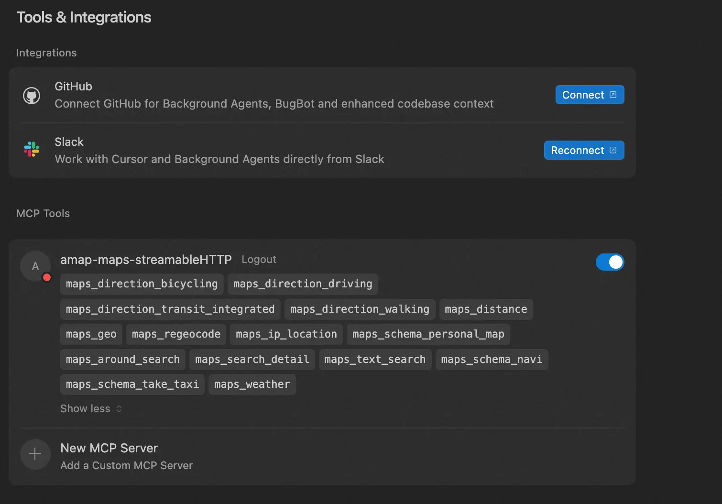Viewport: 722px width, 504px height.
Task: Select the maps_ip_location tool chip
Action: [x=286, y=334]
